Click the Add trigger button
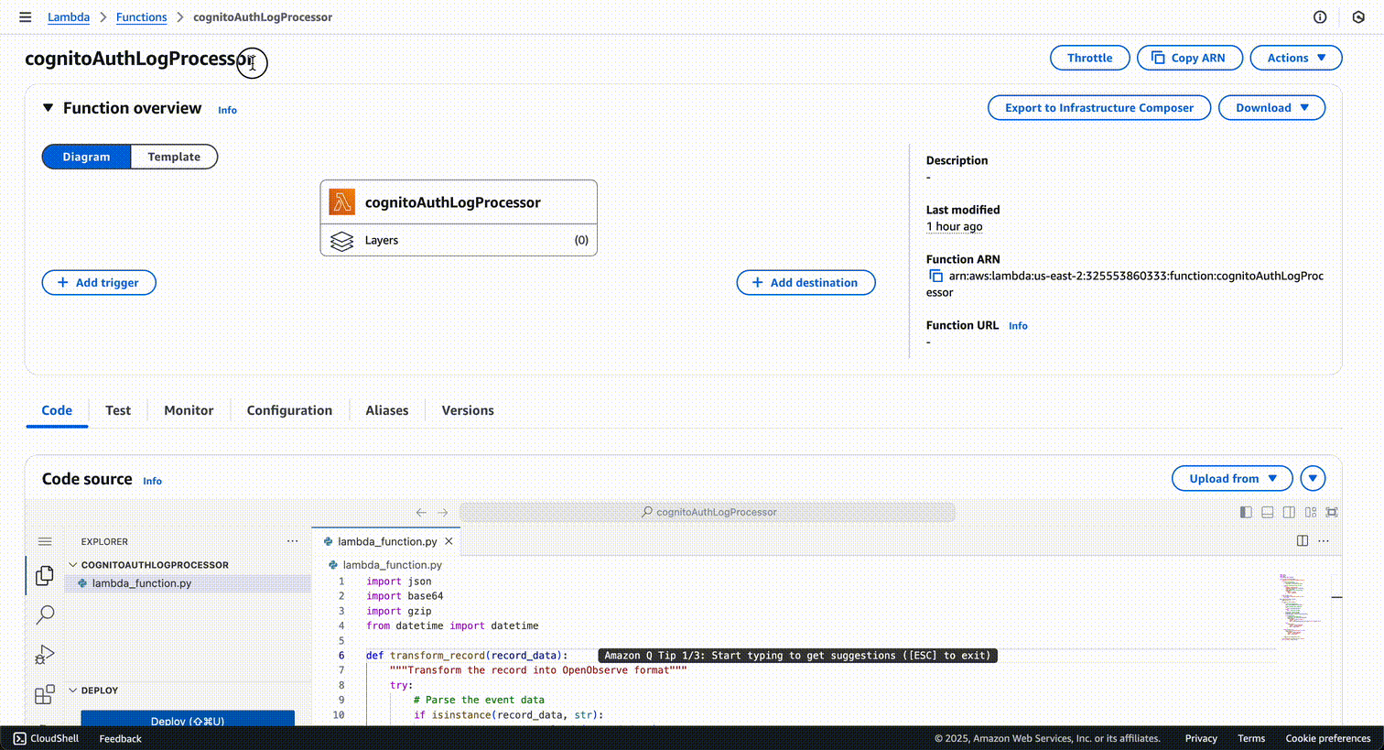This screenshot has height=750, width=1384. pos(98,282)
